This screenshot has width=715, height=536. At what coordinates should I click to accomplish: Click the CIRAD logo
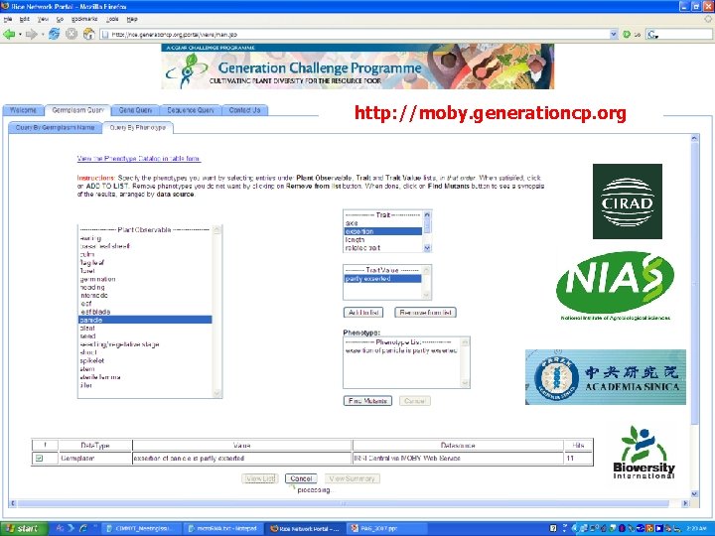[628, 201]
